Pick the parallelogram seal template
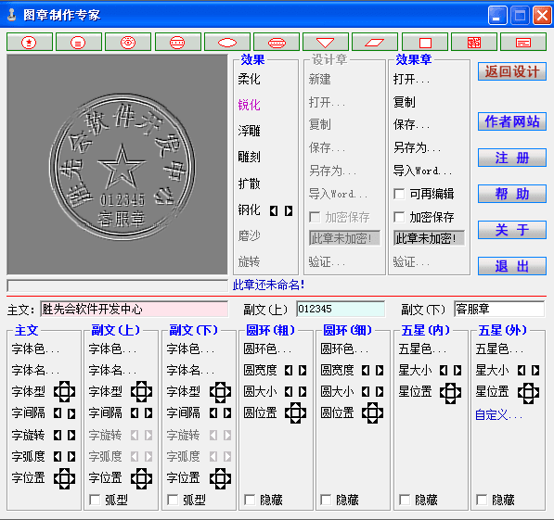Image resolution: width=554 pixels, height=520 pixels. [375, 43]
